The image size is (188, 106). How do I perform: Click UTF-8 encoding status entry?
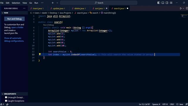click(165, 104)
